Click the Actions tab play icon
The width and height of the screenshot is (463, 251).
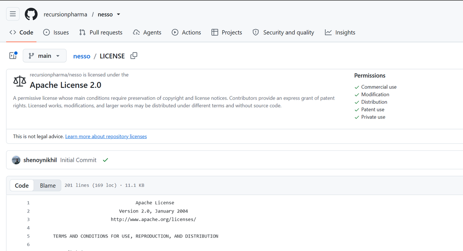(x=175, y=32)
